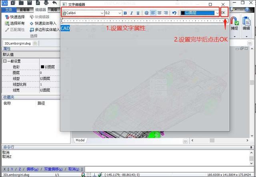This screenshot has width=256, height=177.
Task: Toggle the ortho mode icon in status bar
Action: tap(94, 175)
